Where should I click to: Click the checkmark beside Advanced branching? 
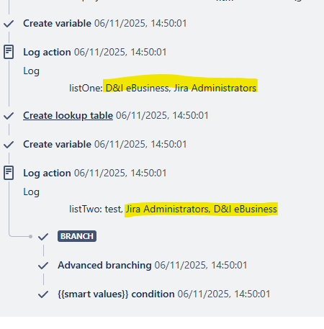coord(43,266)
